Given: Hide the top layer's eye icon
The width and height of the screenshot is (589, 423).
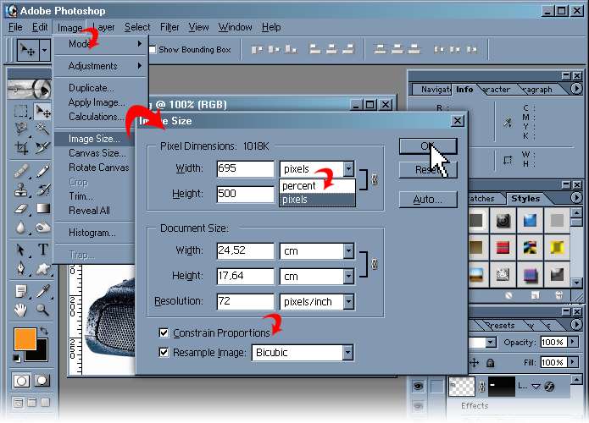Looking at the screenshot, I should pyautogui.click(x=418, y=386).
